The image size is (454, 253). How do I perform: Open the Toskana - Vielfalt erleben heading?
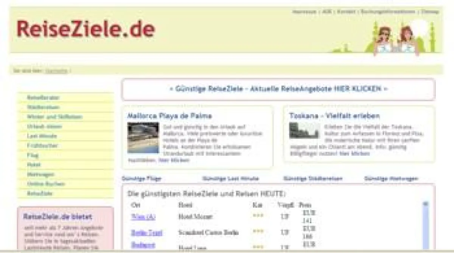(334, 116)
